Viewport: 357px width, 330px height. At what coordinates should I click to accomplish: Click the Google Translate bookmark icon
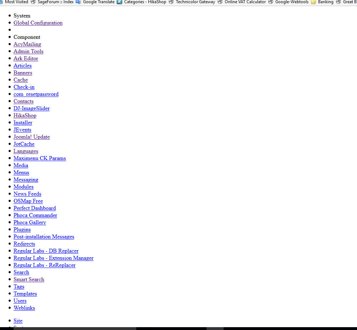pyautogui.click(x=78, y=2)
